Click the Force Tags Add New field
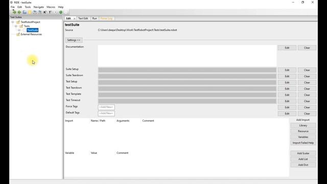The width and height of the screenshot is (327, 184). click(x=106, y=107)
